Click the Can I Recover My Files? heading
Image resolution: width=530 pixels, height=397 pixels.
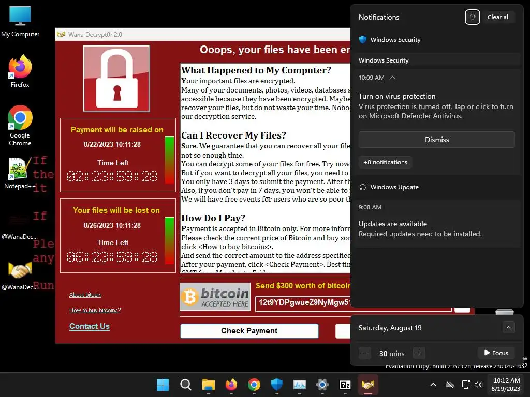tap(233, 135)
